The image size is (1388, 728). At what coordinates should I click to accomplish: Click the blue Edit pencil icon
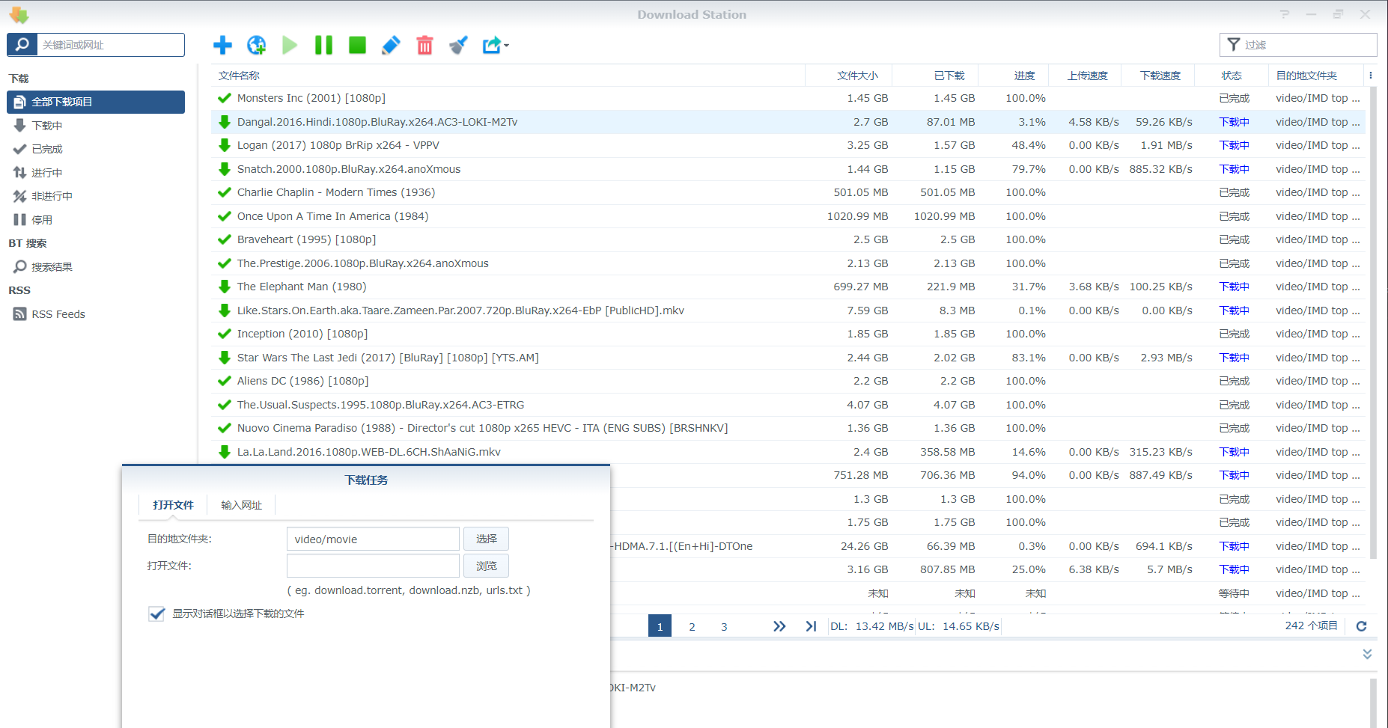point(391,45)
